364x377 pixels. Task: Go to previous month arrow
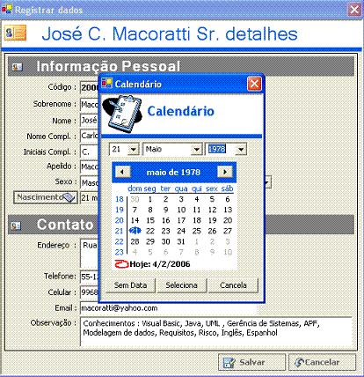[x=122, y=172]
